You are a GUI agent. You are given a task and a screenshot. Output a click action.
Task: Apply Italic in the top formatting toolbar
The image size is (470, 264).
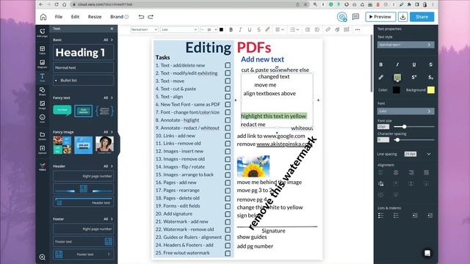240,29
